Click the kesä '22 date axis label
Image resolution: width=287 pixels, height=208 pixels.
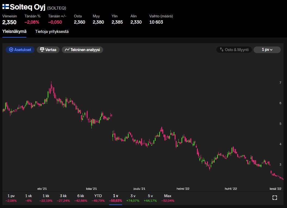pyautogui.click(x=276, y=189)
